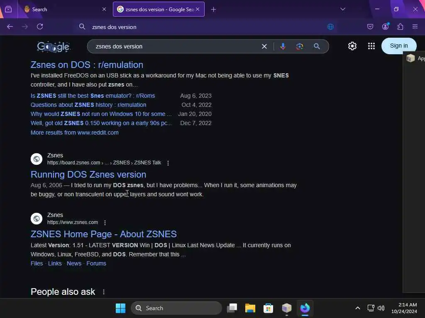
Task: Open Microsoft Store from the taskbar
Action: 269,308
